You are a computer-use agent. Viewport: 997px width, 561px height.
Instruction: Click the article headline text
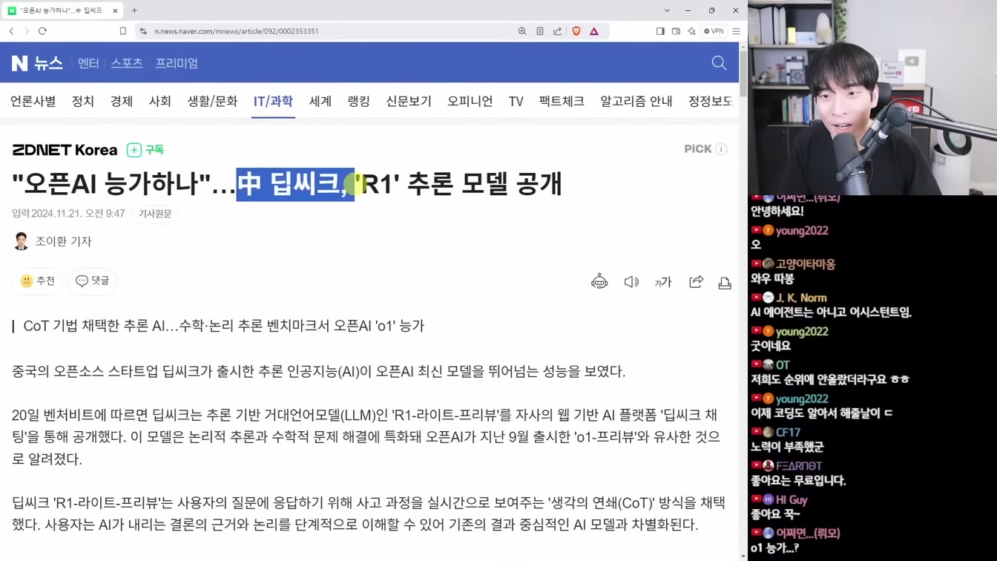[x=287, y=184]
